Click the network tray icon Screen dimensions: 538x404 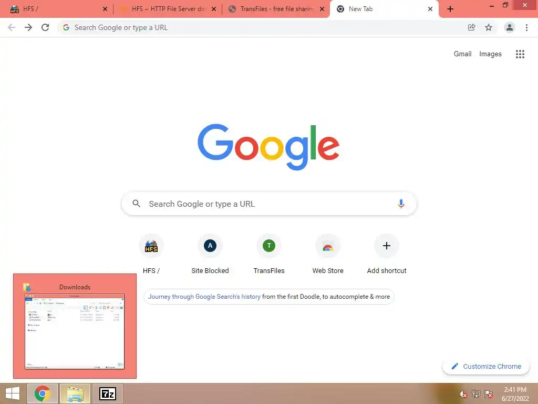(476, 394)
